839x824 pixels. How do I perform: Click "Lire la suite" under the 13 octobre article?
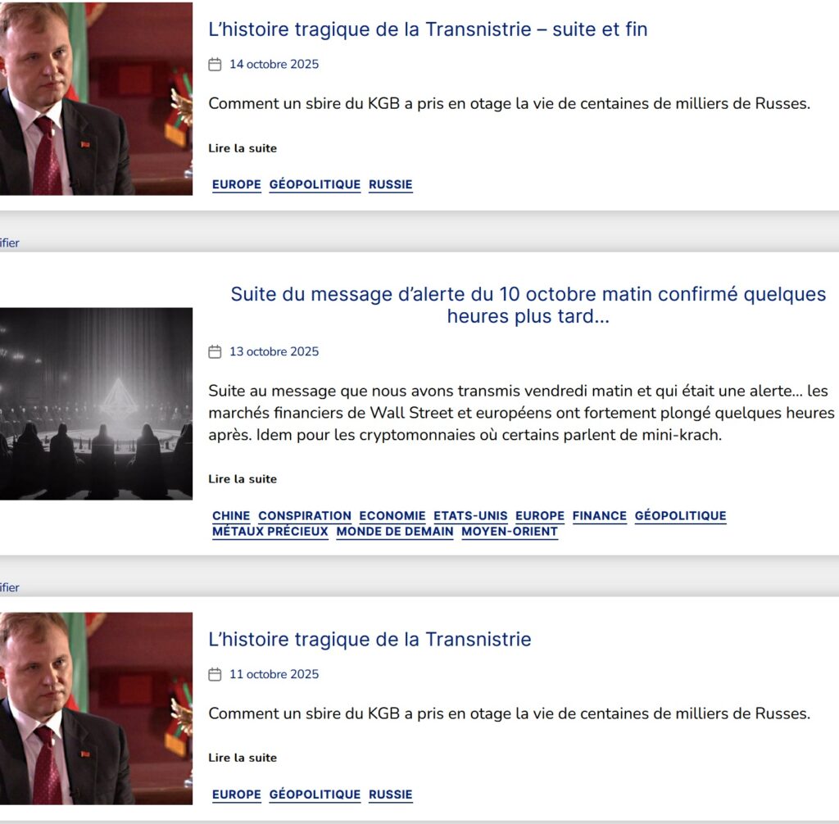243,479
